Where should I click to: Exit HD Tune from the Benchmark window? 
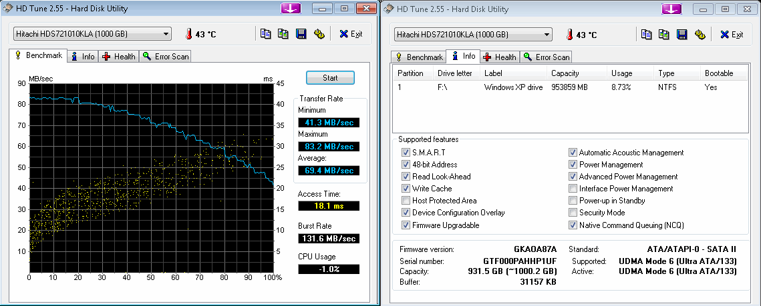351,34
